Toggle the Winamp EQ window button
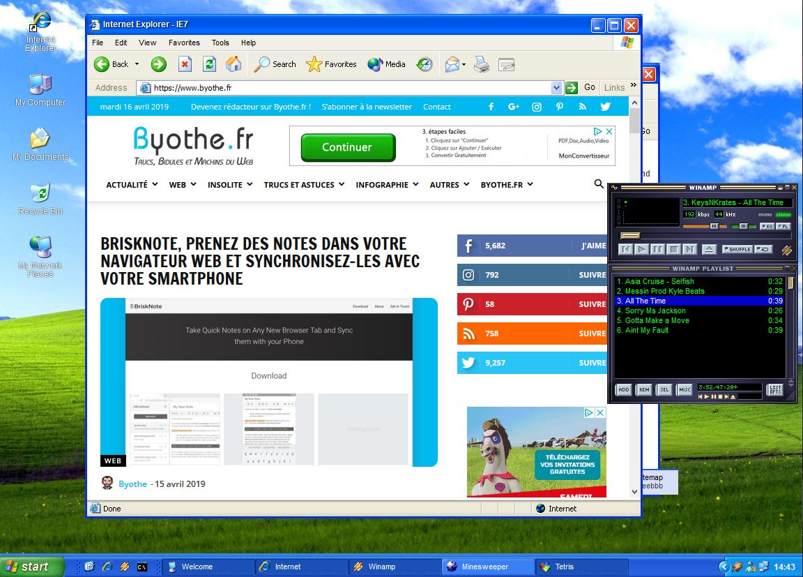The height and width of the screenshot is (577, 803). 767,226
